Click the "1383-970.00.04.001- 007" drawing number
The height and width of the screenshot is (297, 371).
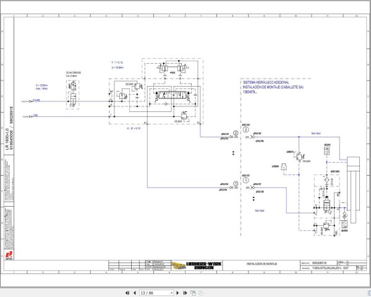click(330, 268)
